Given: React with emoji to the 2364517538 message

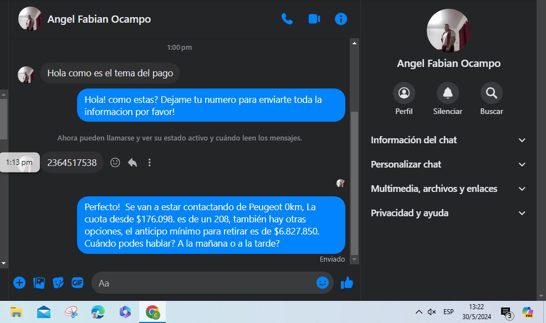Looking at the screenshot, I should click(x=115, y=163).
